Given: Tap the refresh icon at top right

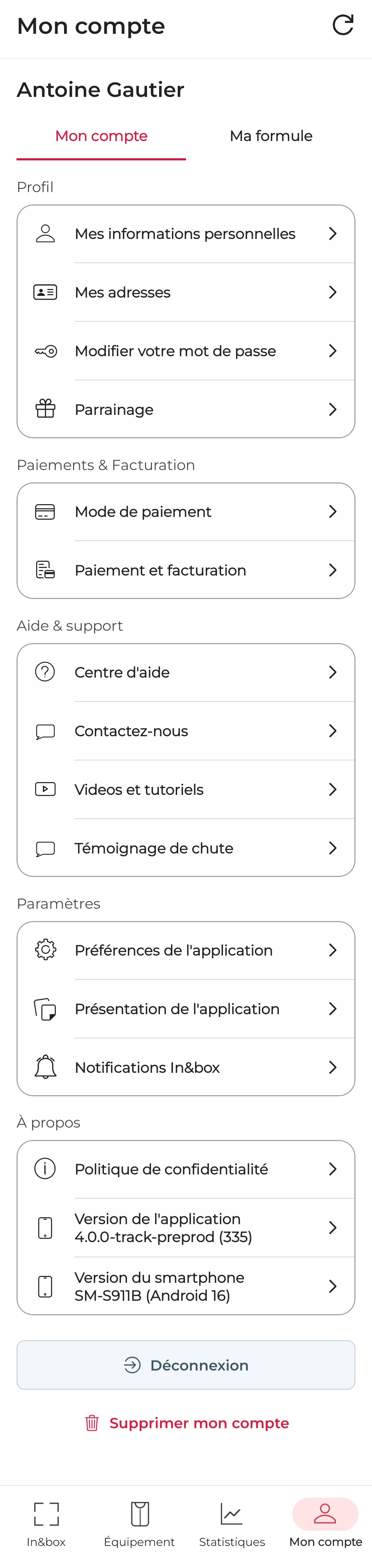Looking at the screenshot, I should click(343, 25).
